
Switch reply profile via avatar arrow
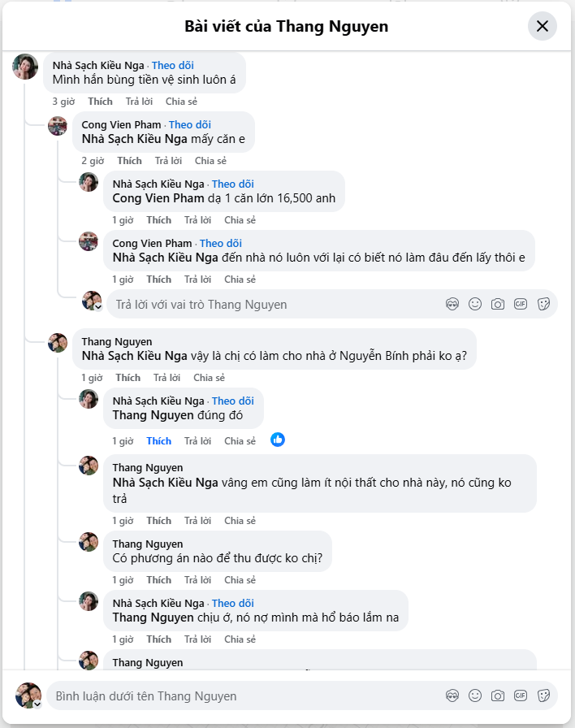(x=98, y=308)
